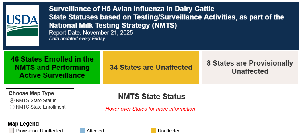Click the Surveillance of H5 Avian Influenza title
This screenshot has width=302, height=137.
[132, 9]
